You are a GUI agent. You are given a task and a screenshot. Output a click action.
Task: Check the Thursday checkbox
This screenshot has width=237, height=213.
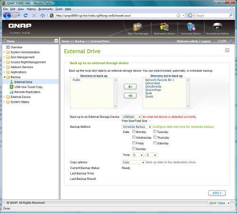(155, 137)
